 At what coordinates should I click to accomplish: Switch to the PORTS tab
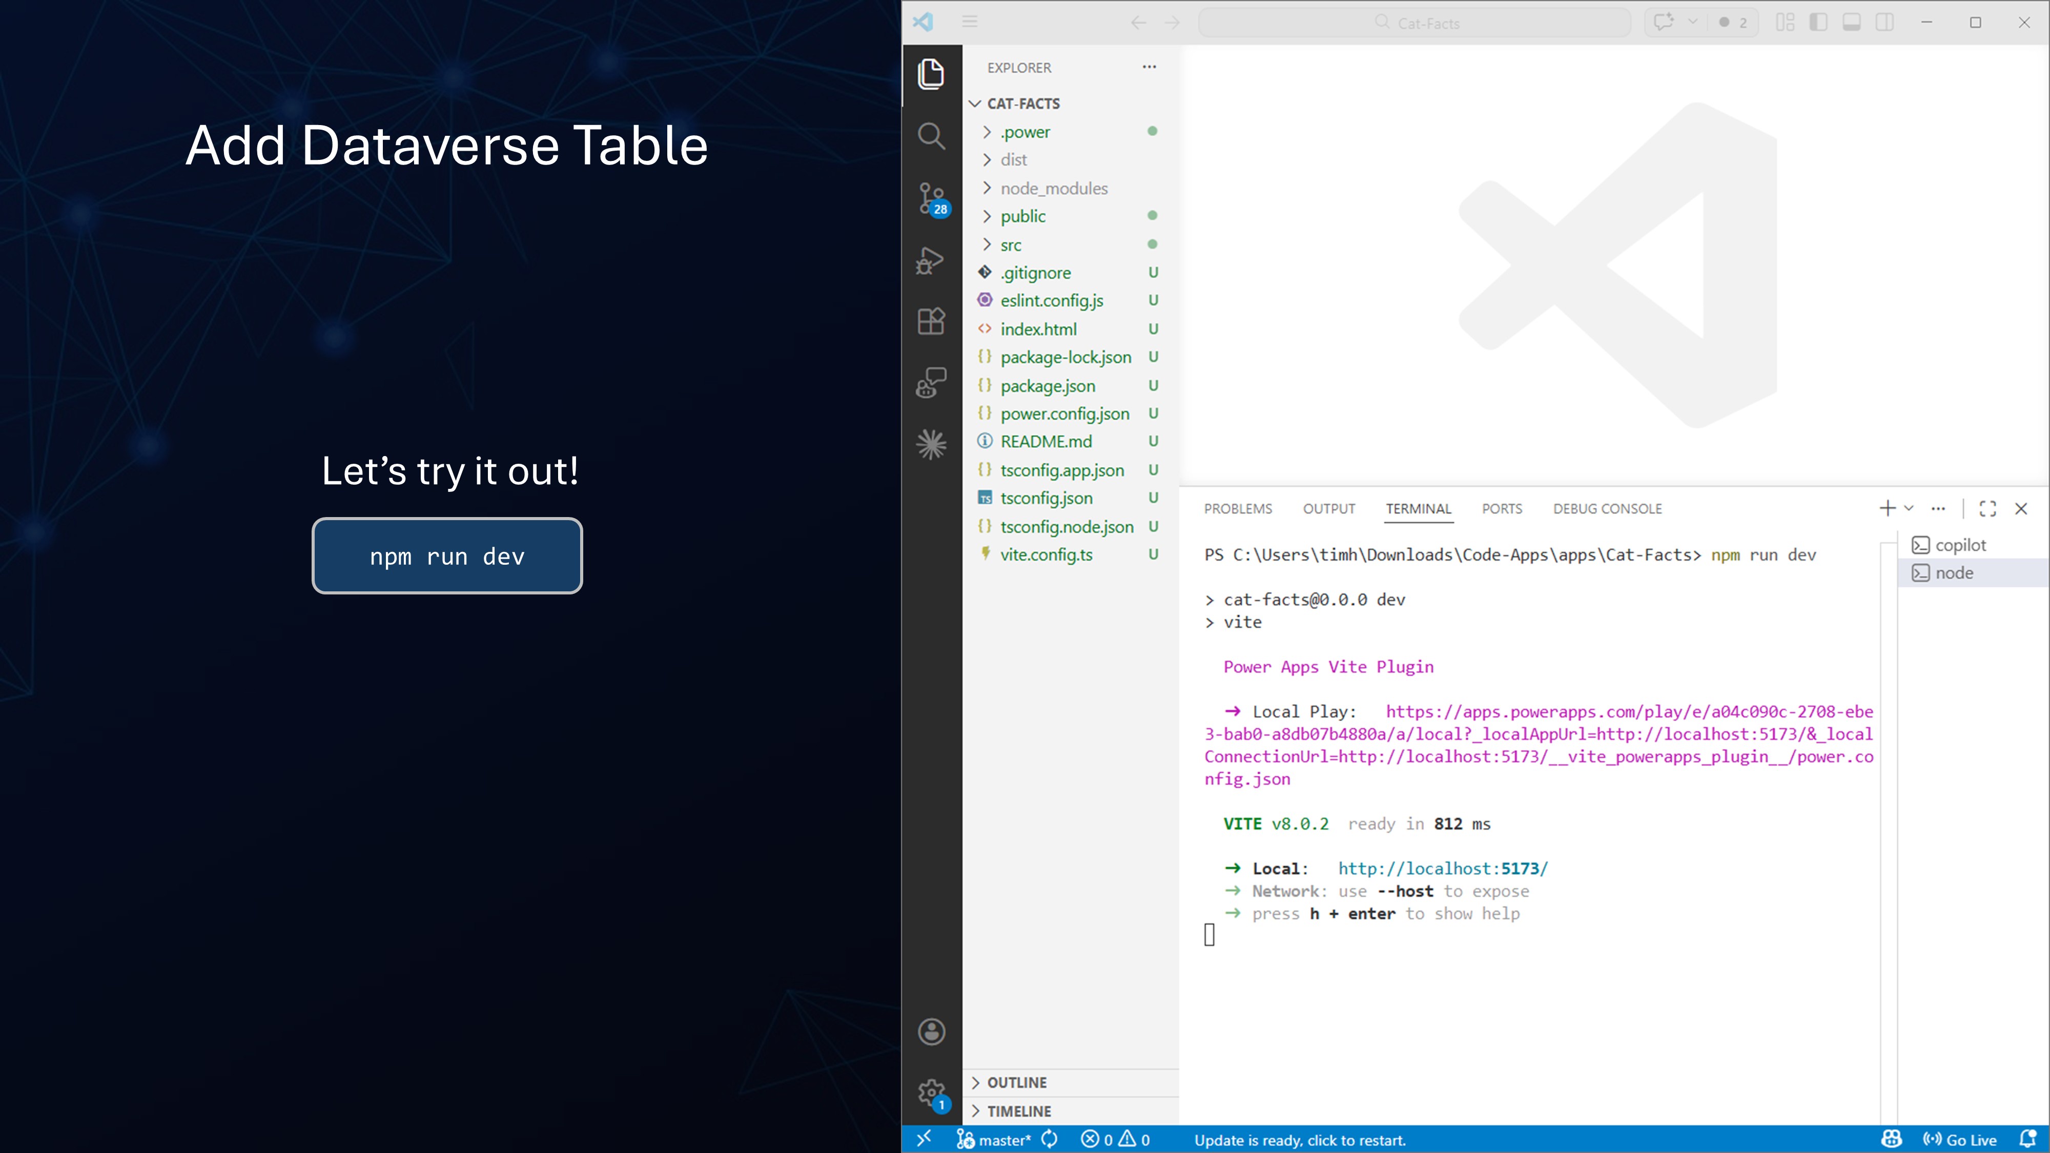click(1502, 509)
